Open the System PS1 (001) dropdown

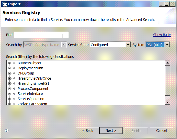[x=167, y=45]
